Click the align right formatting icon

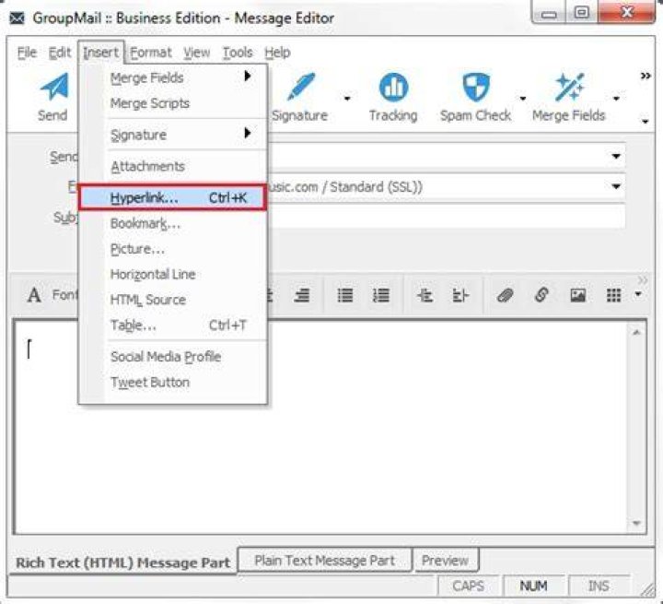302,295
